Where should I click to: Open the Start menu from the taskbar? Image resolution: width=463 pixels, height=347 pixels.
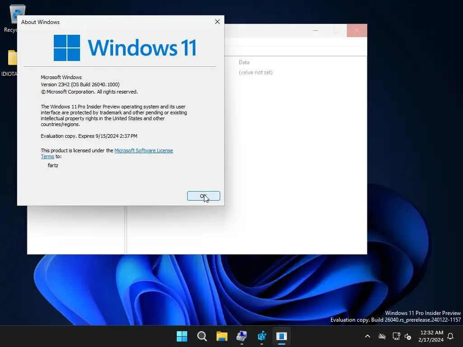(182, 336)
